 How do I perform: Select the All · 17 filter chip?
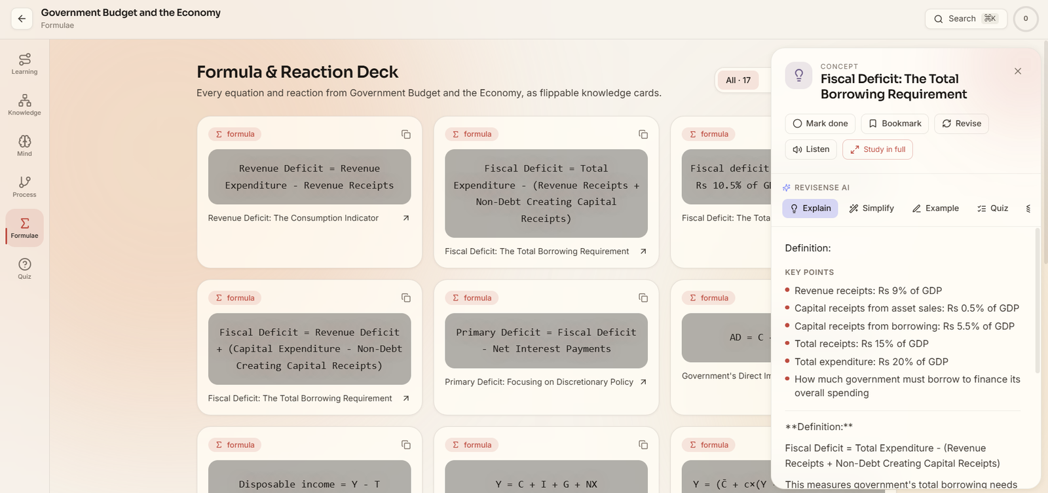(738, 80)
